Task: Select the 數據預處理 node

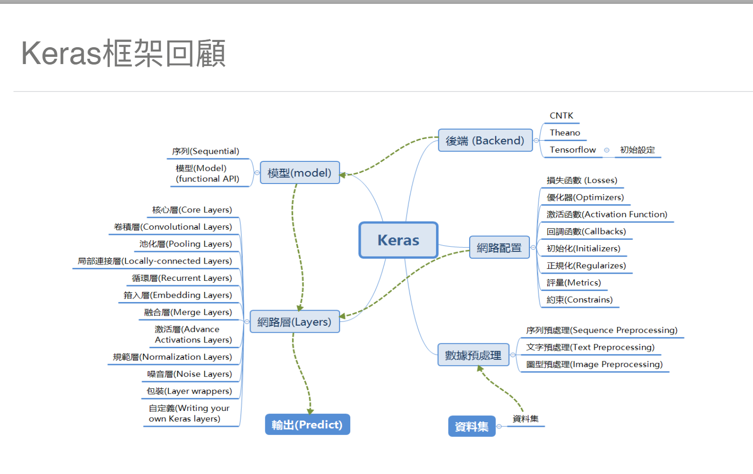Action: pos(473,355)
